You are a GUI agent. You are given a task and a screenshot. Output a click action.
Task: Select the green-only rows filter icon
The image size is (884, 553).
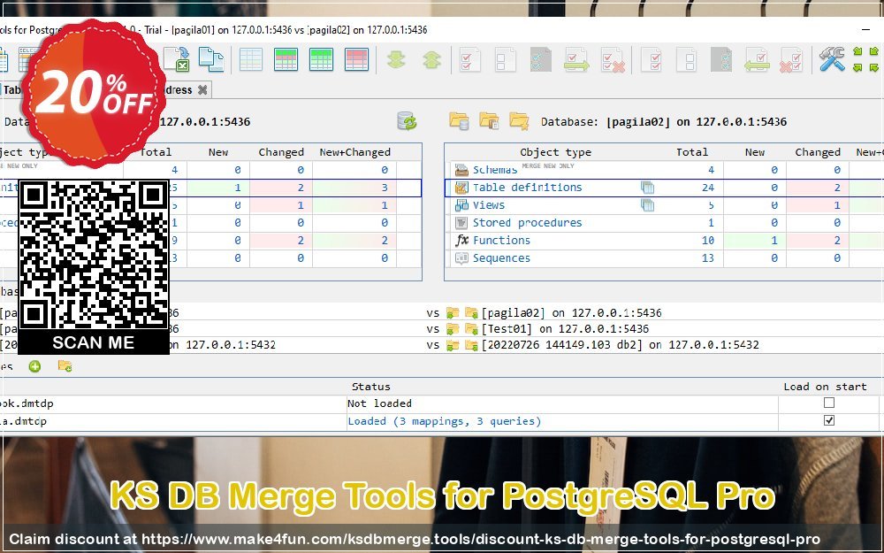tap(322, 59)
